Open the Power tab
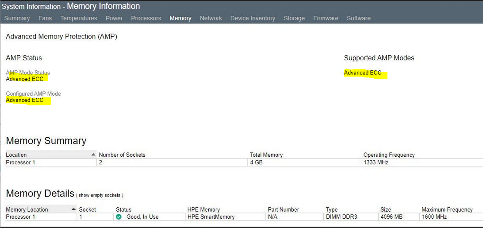This screenshot has height=228, width=483. [x=114, y=18]
